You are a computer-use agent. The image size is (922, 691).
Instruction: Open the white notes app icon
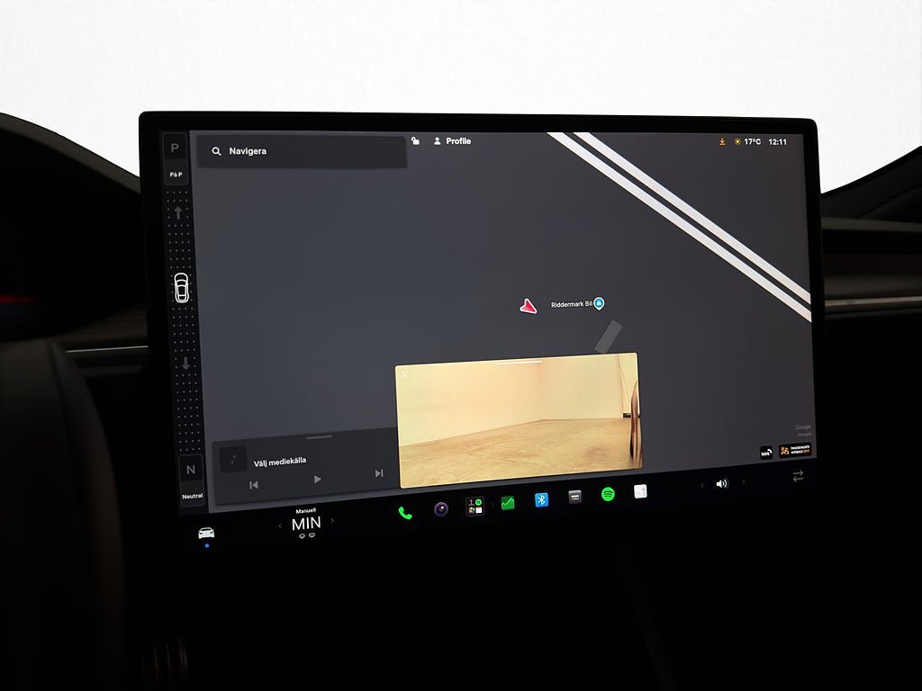(x=640, y=491)
